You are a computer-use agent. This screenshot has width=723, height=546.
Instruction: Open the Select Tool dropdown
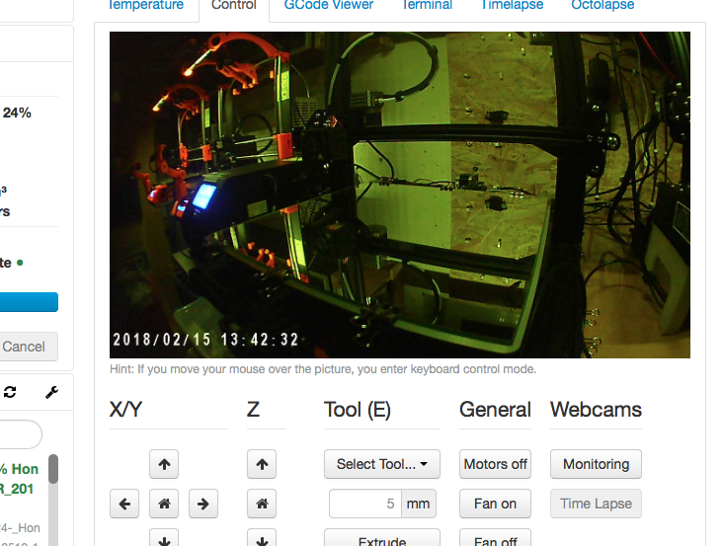pos(382,464)
